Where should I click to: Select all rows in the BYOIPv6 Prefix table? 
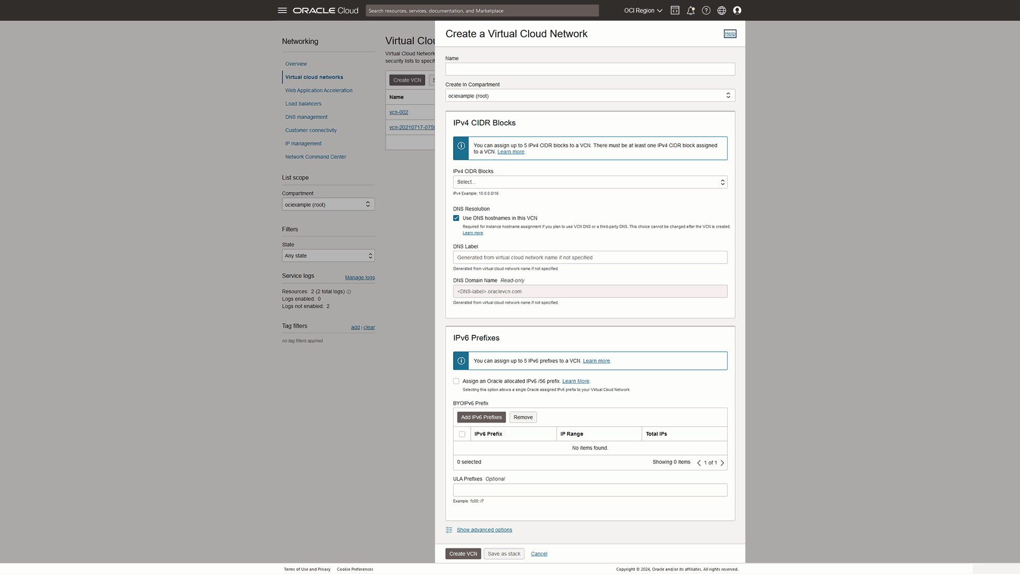coord(462,434)
